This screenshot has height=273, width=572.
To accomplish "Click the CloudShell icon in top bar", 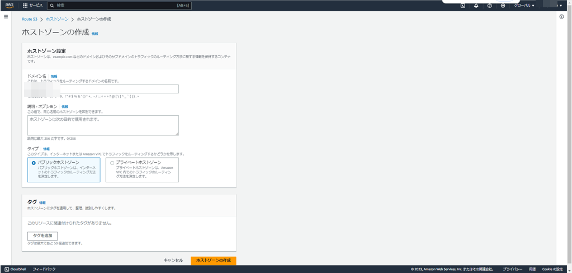I will [462, 6].
